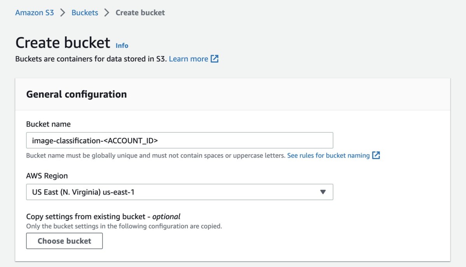
Task: Click the General configuration heading
Action: [77, 94]
